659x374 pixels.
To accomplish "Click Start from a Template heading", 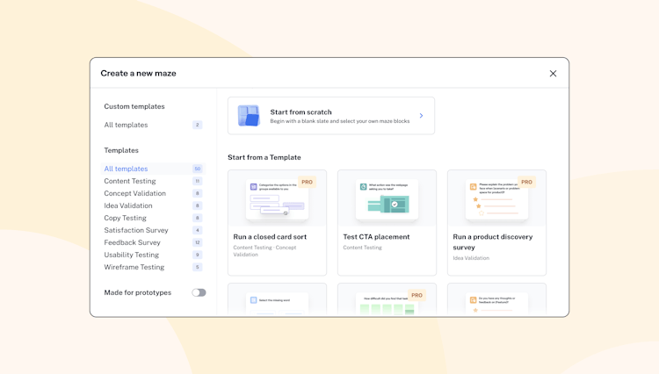I will (264, 157).
